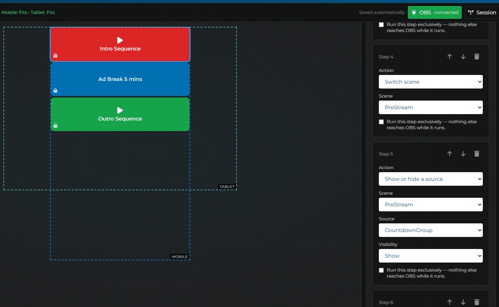This screenshot has width=499, height=307.
Task: Click the lock icon on Outro Sequence
Action: pyautogui.click(x=55, y=125)
